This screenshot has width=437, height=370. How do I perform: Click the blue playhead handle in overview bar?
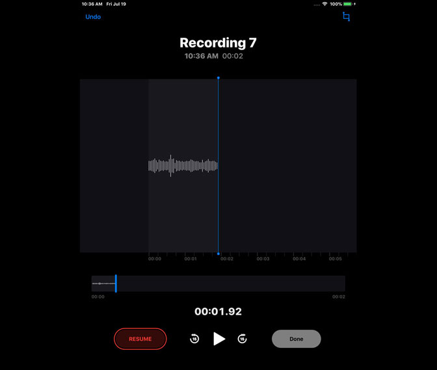click(116, 284)
